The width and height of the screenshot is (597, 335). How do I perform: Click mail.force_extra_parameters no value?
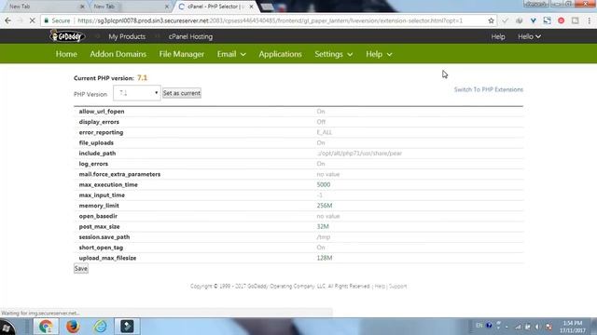327,174
